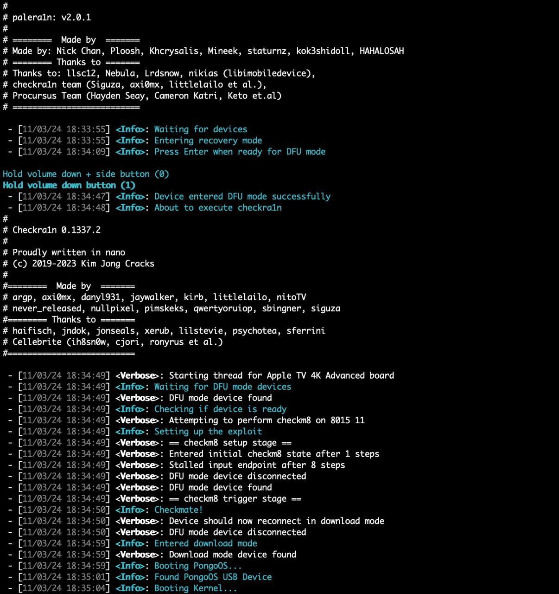This screenshot has height=594, width=559.
Task: Click the 'Checkmate!' info message
Action: point(178,510)
